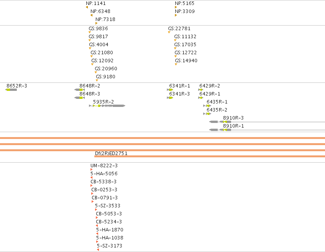The height and width of the screenshot is (252, 325).
Task: Select the NP:7318 insertion label
Action: click(105, 19)
